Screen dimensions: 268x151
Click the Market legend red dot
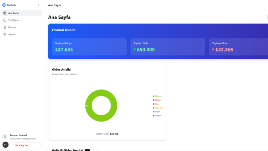tap(153, 100)
